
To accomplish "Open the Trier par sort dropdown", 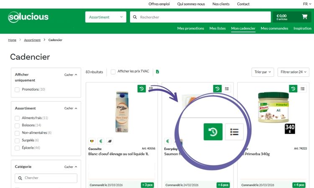I will click(x=263, y=72).
